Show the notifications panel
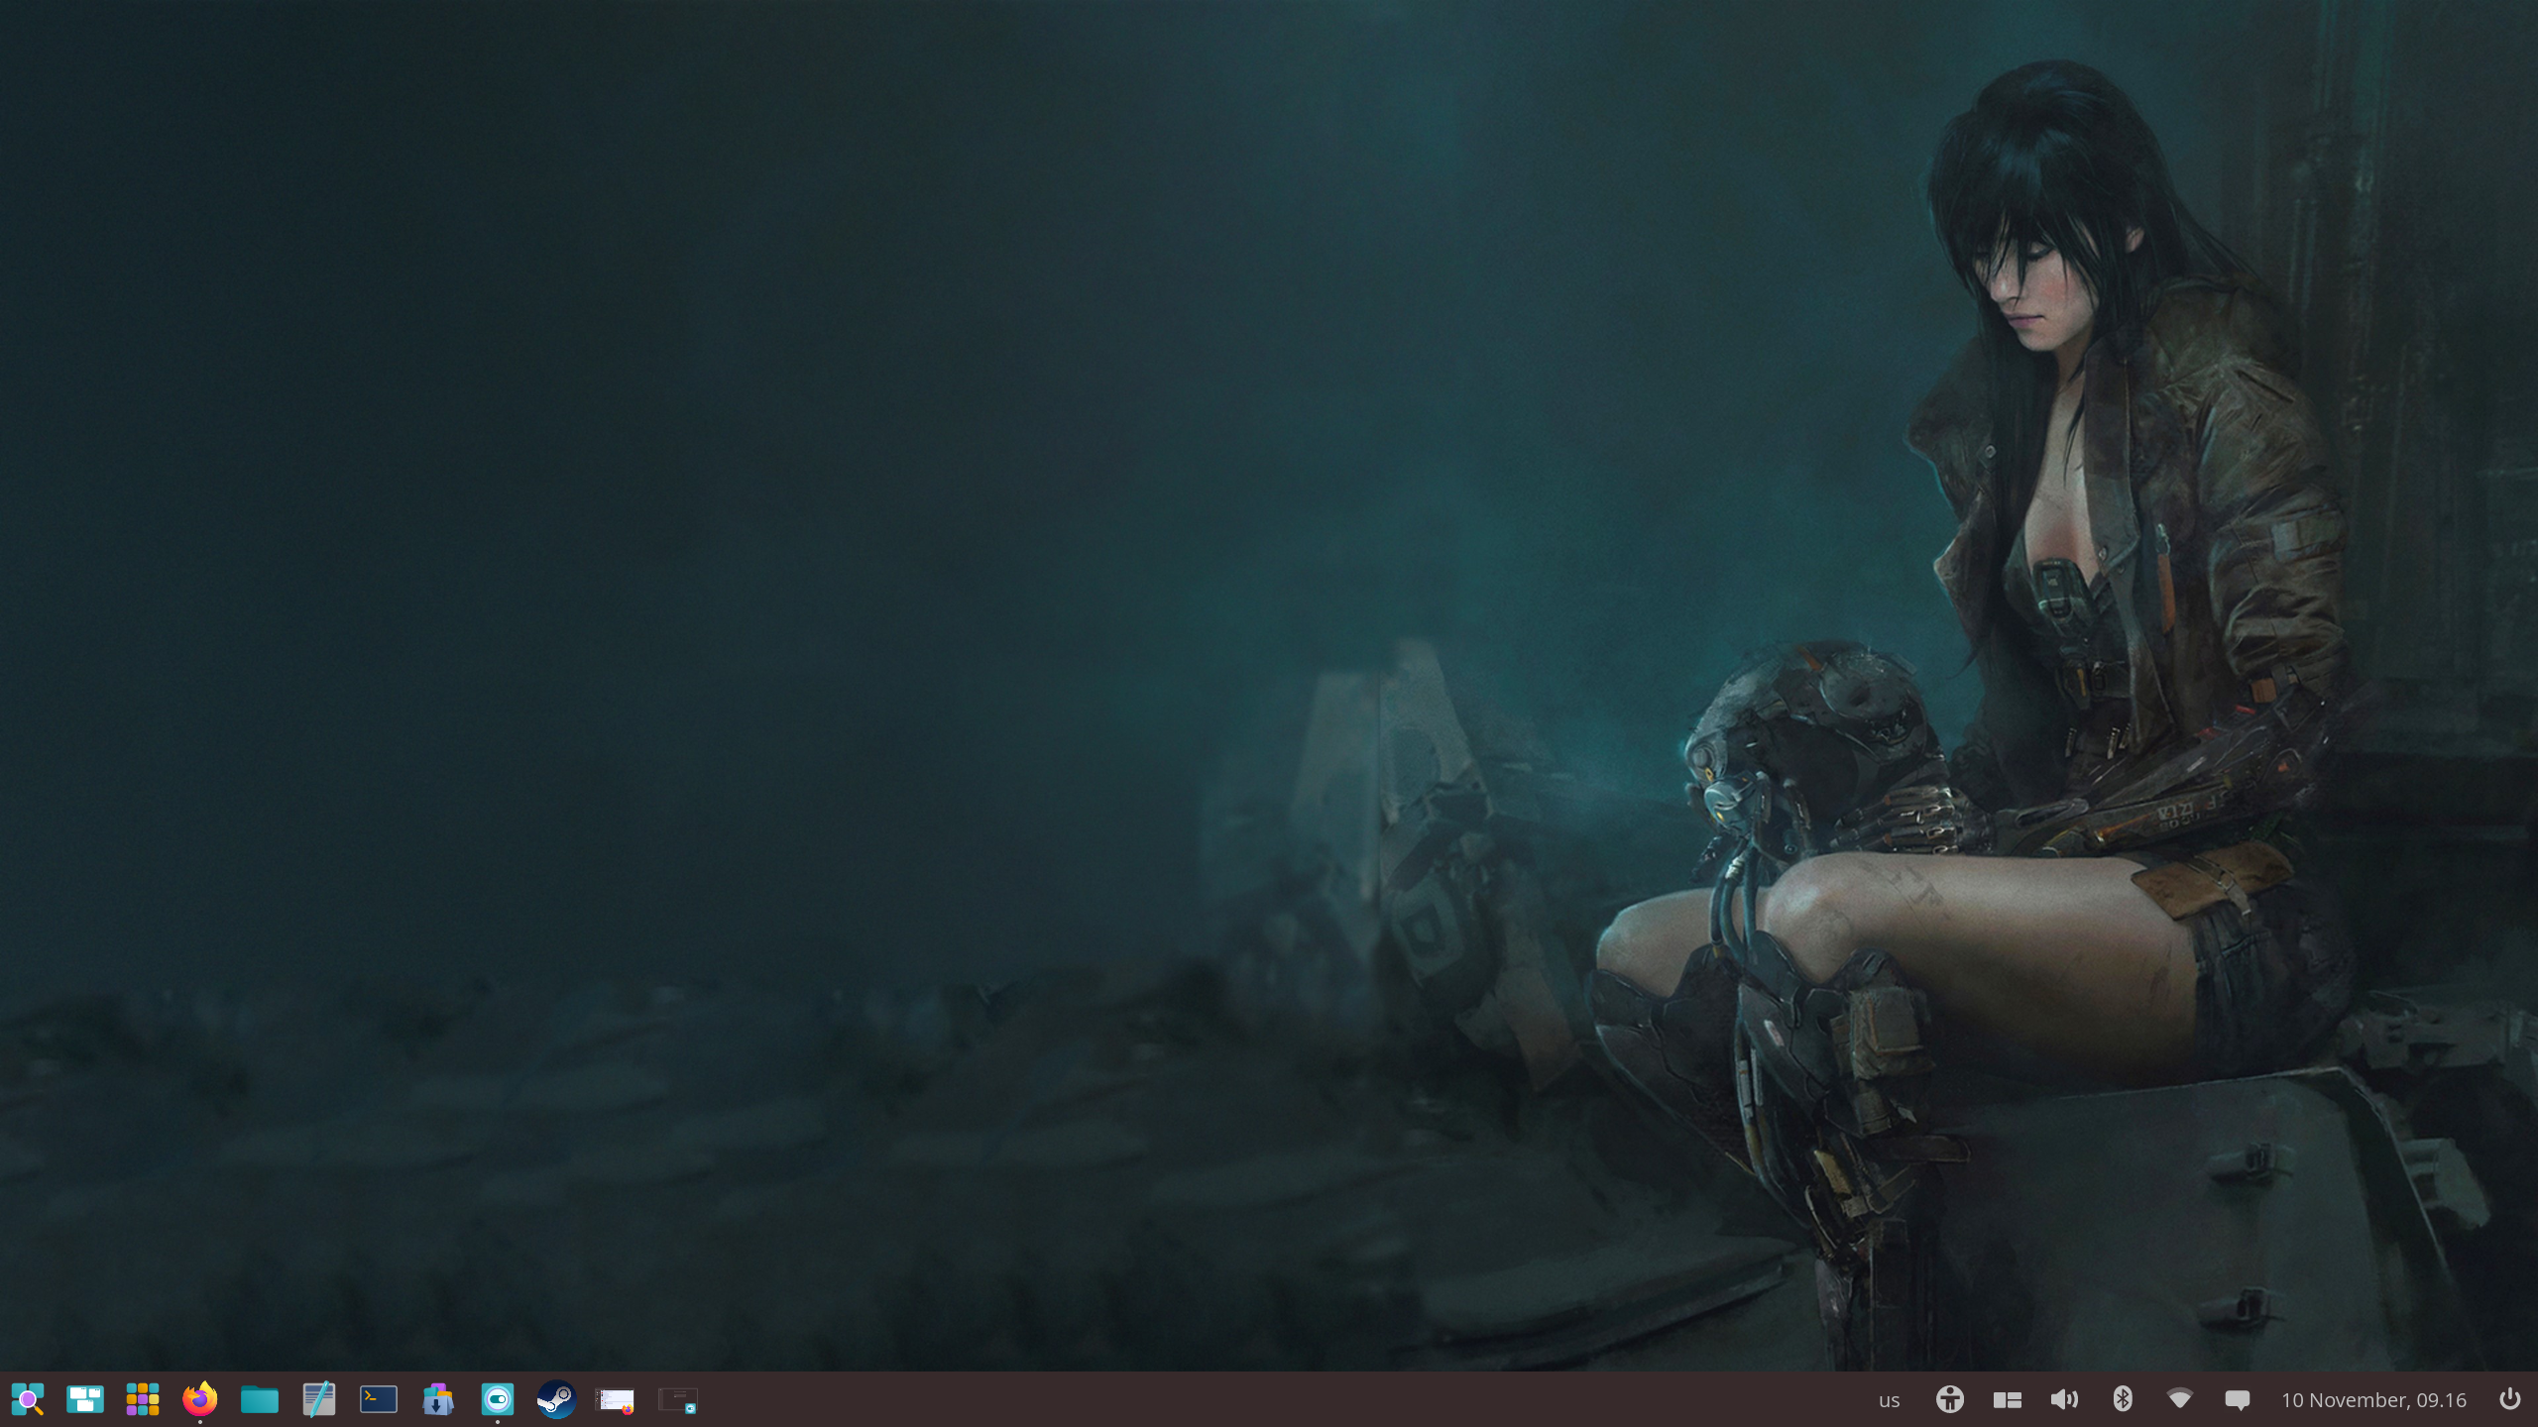 pos(2237,1399)
